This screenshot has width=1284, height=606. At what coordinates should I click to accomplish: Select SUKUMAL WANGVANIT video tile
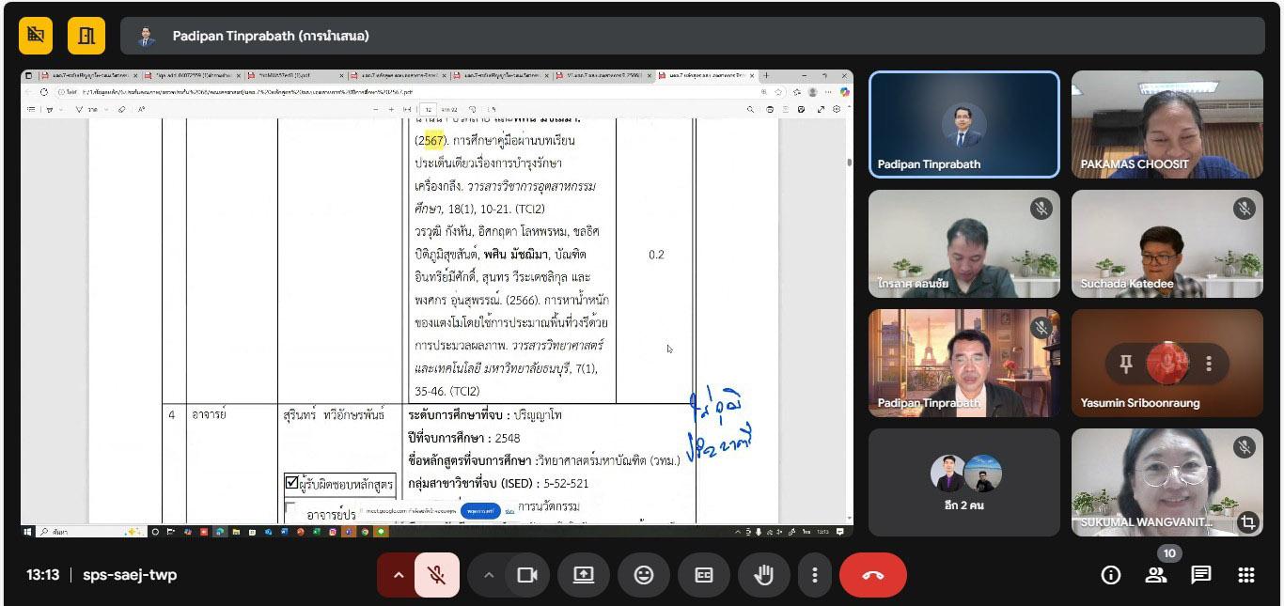(x=1167, y=482)
